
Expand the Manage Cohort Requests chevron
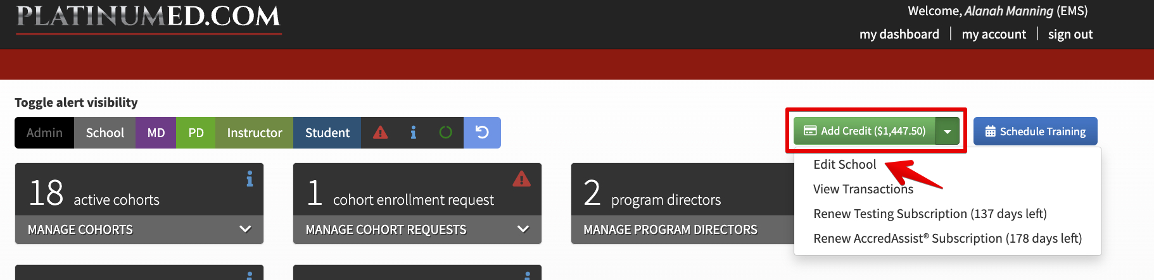(x=523, y=229)
